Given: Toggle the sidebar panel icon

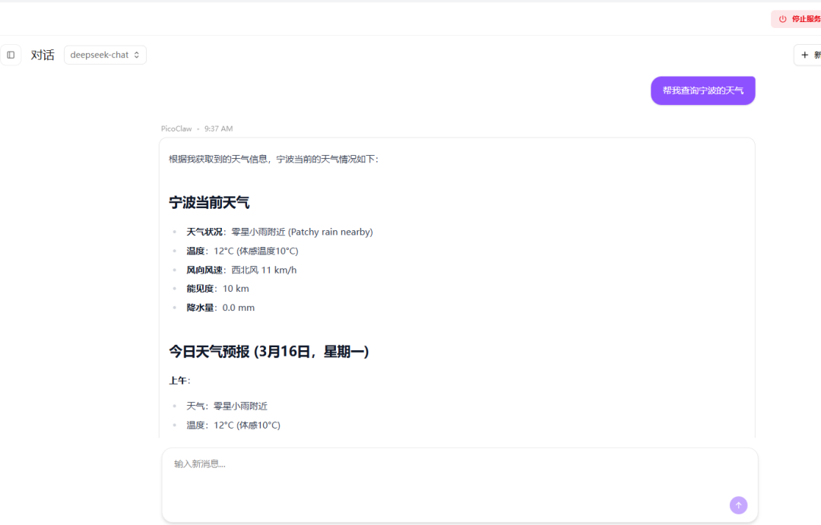Looking at the screenshot, I should coord(11,55).
